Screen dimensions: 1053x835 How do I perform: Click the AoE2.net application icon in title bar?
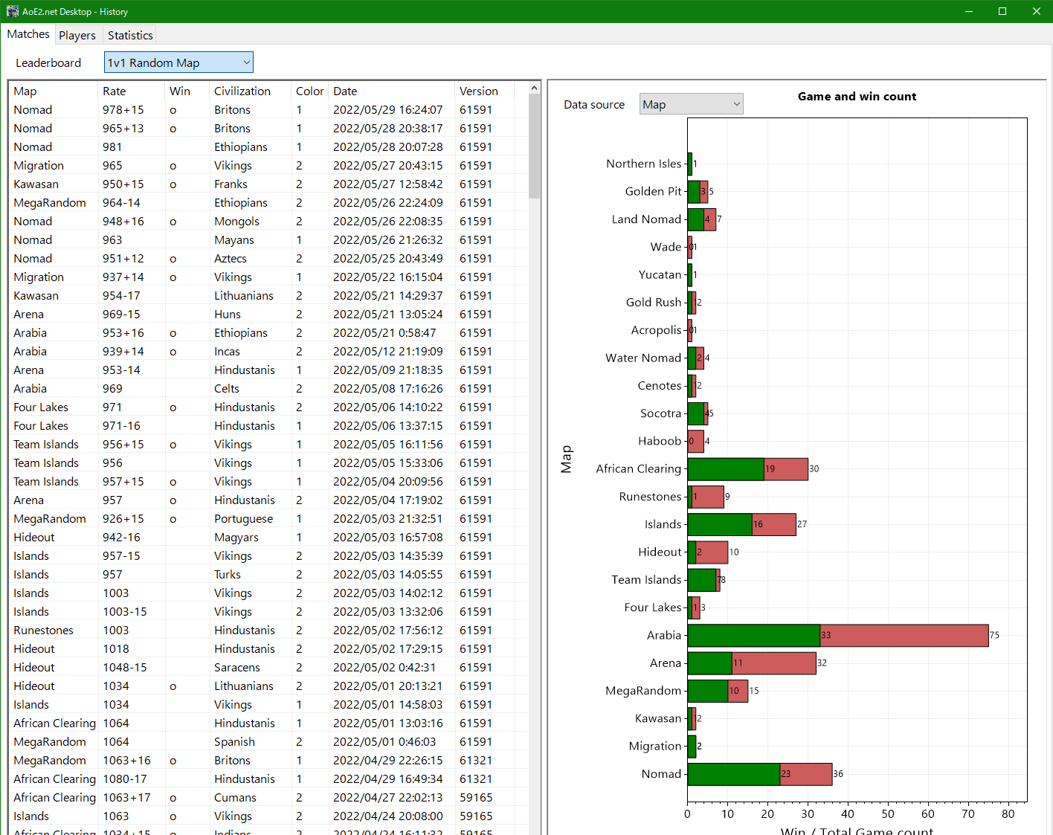click(11, 11)
